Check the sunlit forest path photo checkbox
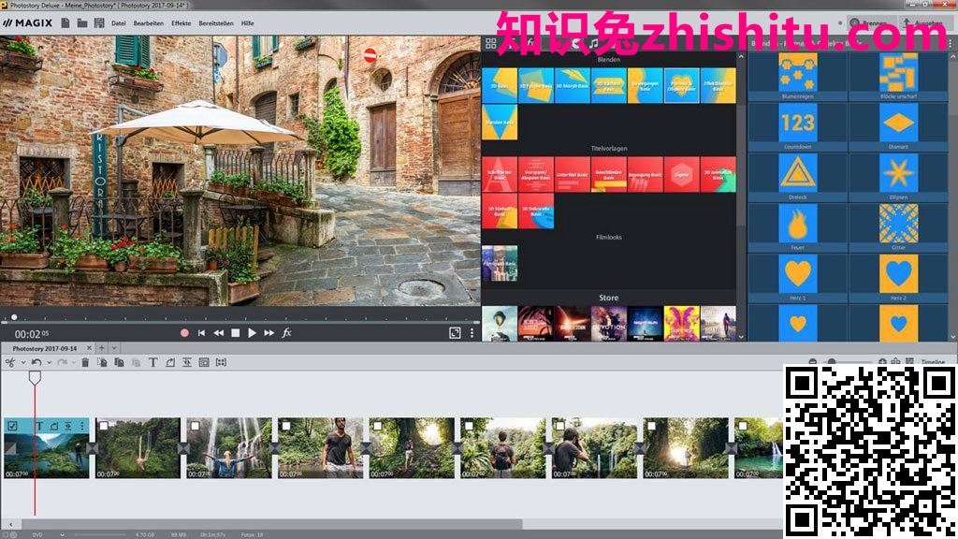This screenshot has height=539, width=958. [378, 426]
